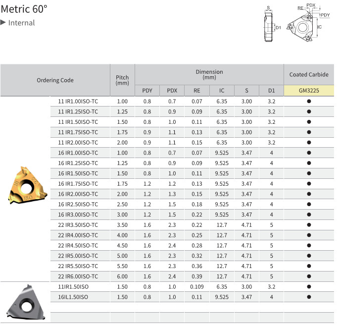
Task: Click pitch 3.00 in 16 IR3.00ISO-TC row
Action: [x=122, y=215]
